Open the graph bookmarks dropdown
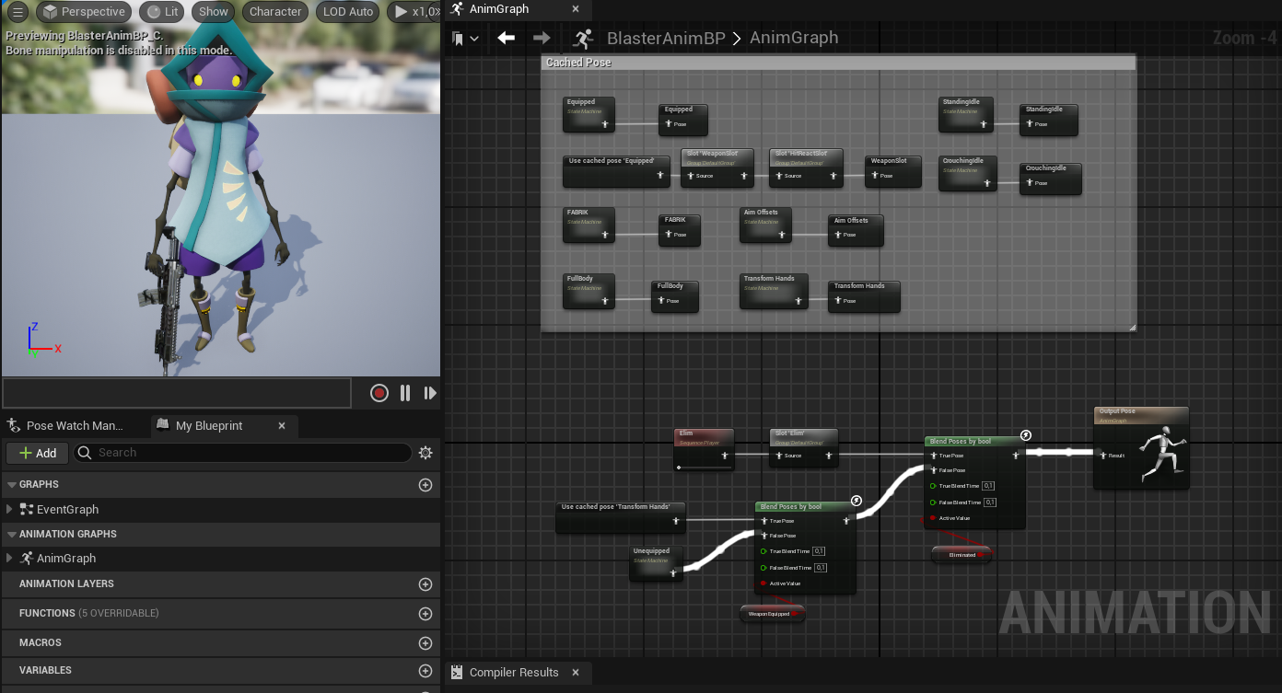The width and height of the screenshot is (1282, 693). (x=465, y=38)
